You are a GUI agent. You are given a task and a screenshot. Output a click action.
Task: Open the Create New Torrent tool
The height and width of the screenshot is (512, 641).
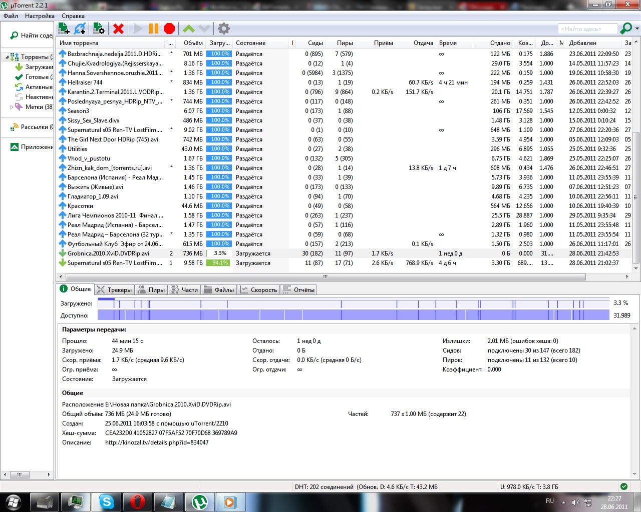tap(99, 28)
